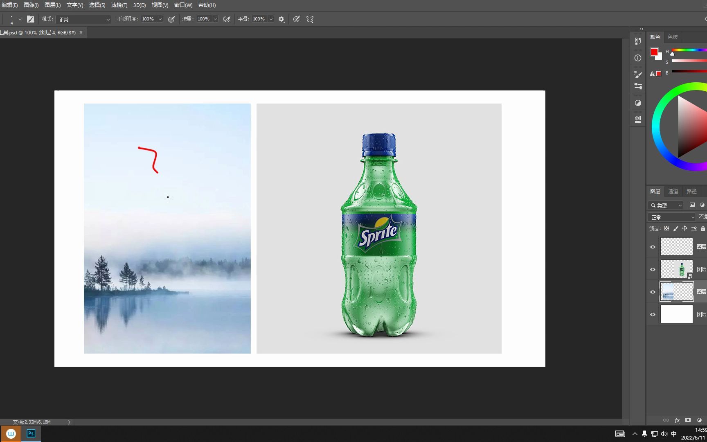
Task: Open the 滤镜 menu
Action: click(x=119, y=5)
